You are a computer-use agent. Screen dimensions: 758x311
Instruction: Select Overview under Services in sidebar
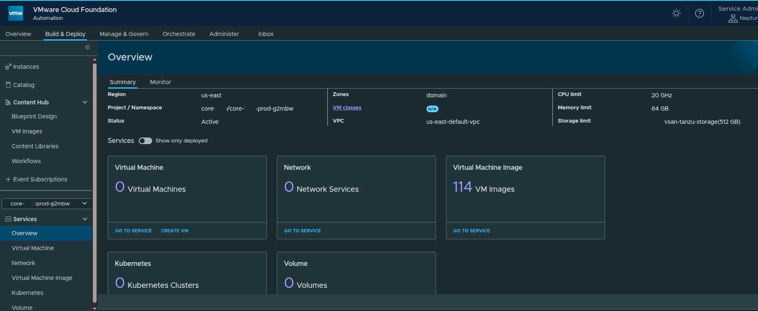[x=46, y=233]
